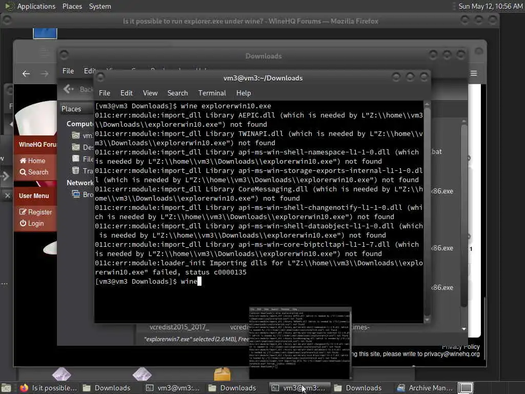The image size is (525, 394).
Task: Click Firefox back arrow button
Action: point(26,73)
